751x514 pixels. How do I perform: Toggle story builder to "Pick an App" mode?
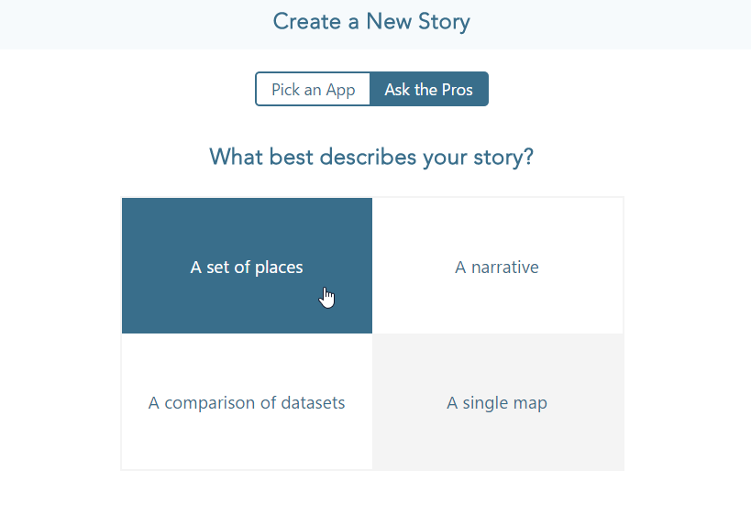314,90
